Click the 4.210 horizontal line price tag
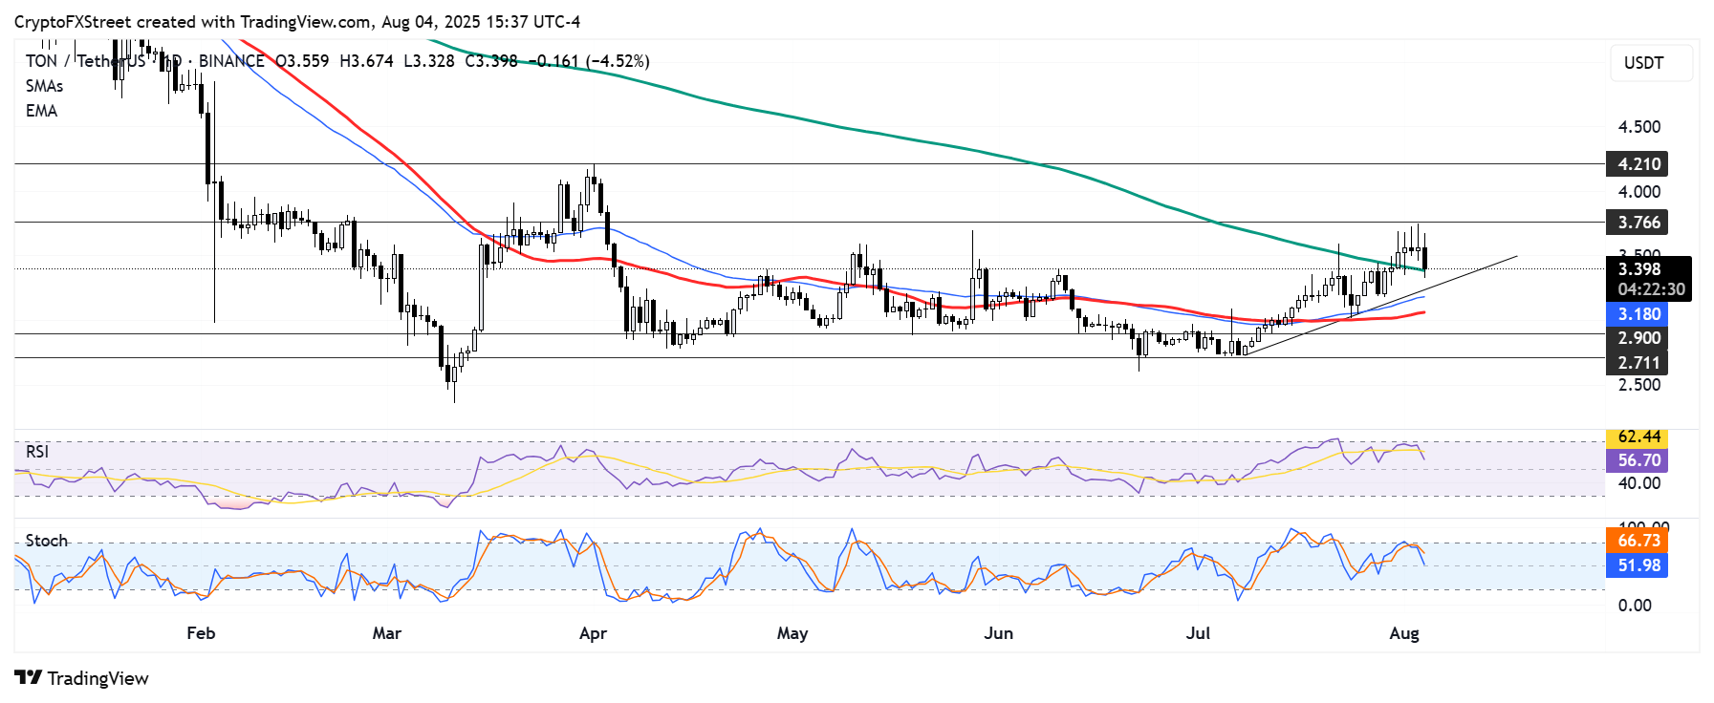1714x703 pixels. (x=1638, y=164)
